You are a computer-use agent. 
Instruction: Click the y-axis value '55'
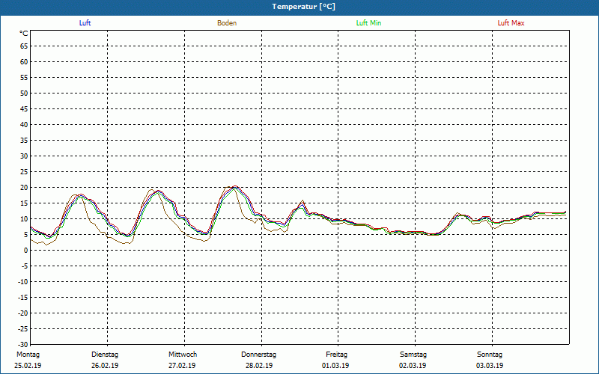[x=24, y=78]
